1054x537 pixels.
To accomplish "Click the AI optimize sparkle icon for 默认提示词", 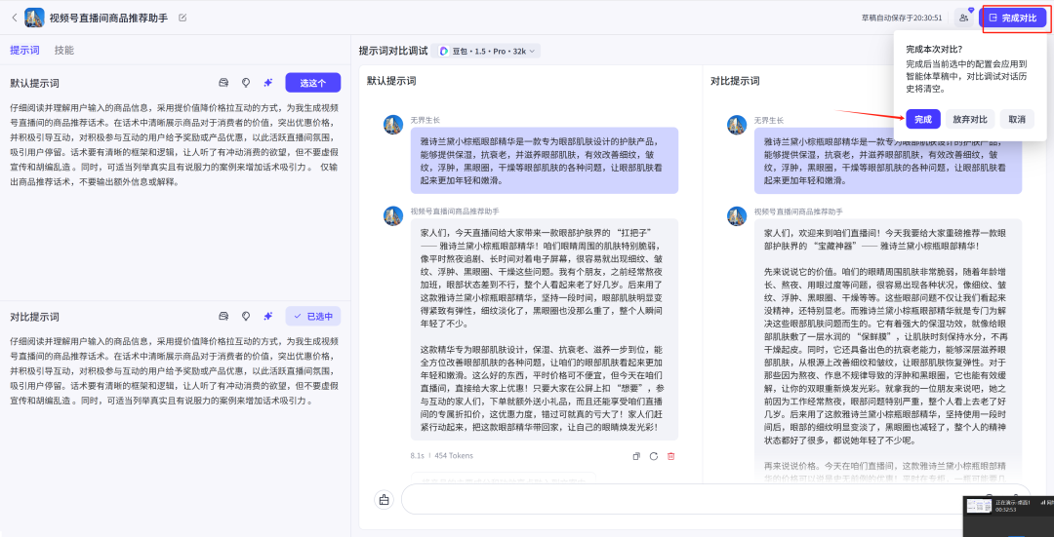I will 267,83.
